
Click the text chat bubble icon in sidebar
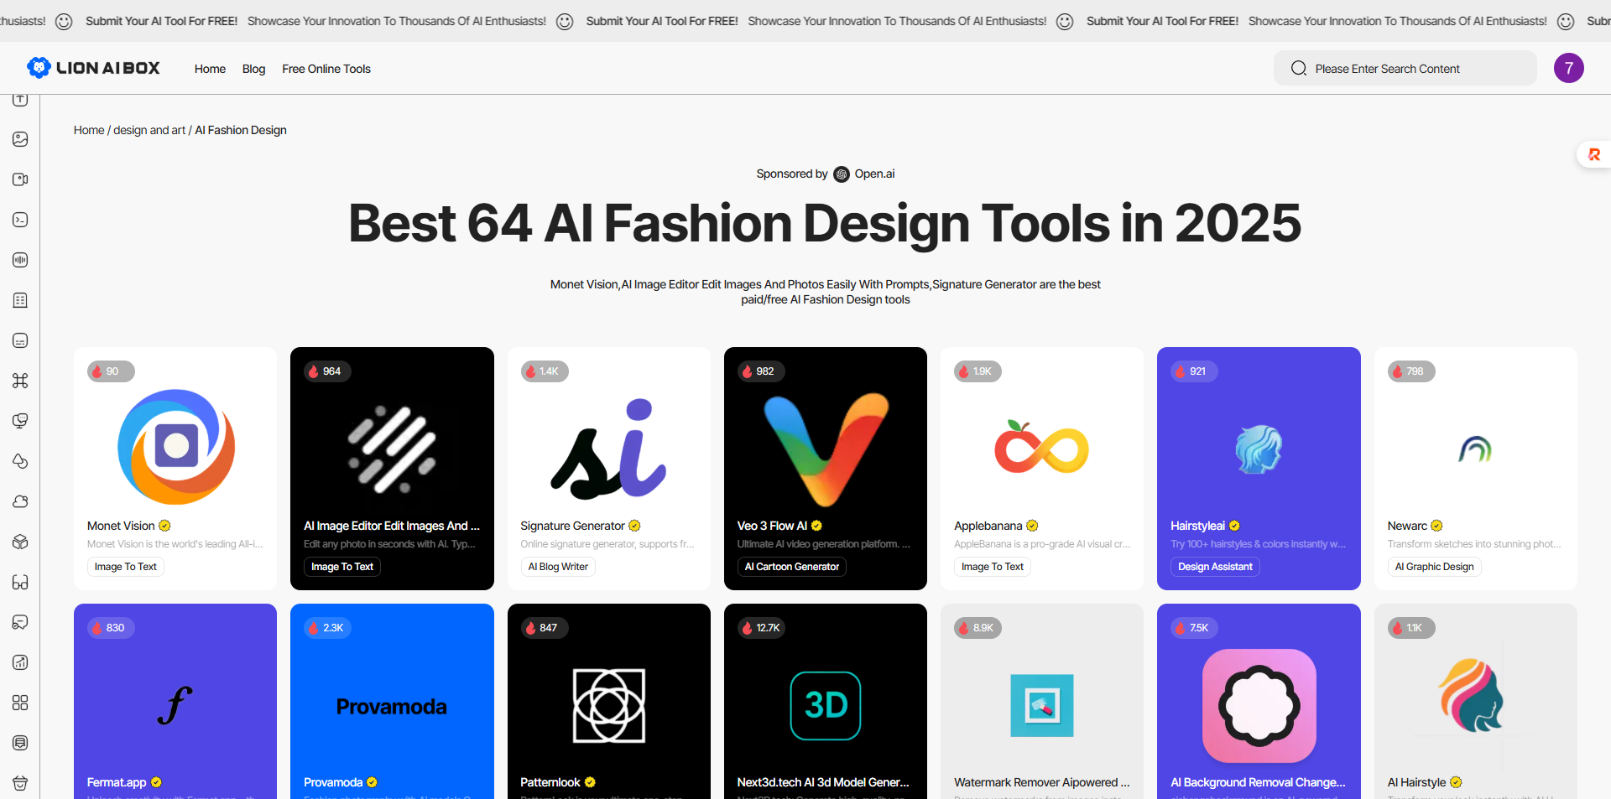pyautogui.click(x=20, y=340)
